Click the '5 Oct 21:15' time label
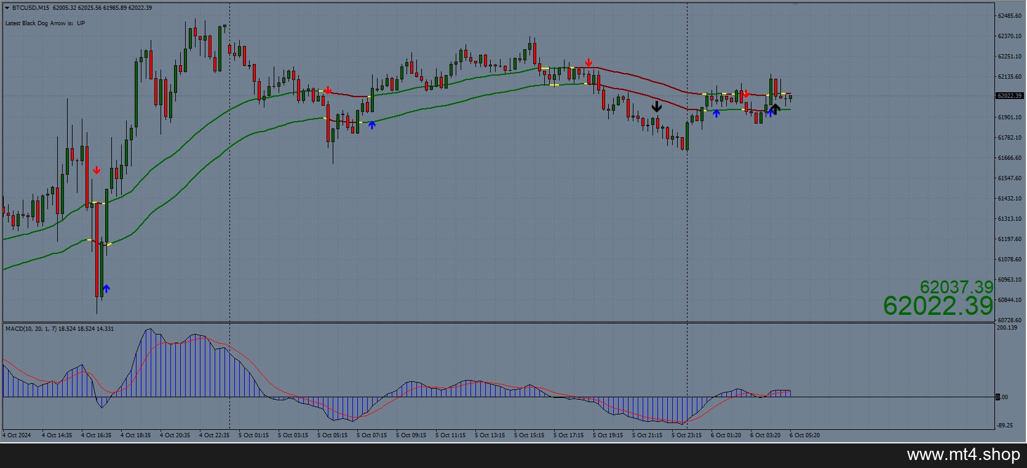1027x468 pixels. [647, 435]
